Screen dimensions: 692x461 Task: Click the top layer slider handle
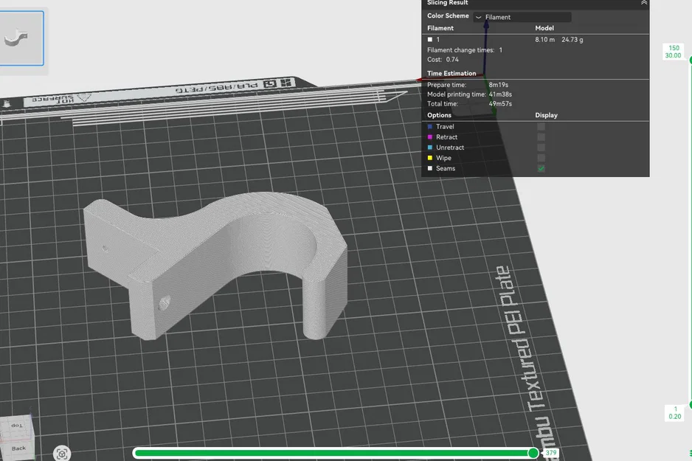(x=691, y=60)
